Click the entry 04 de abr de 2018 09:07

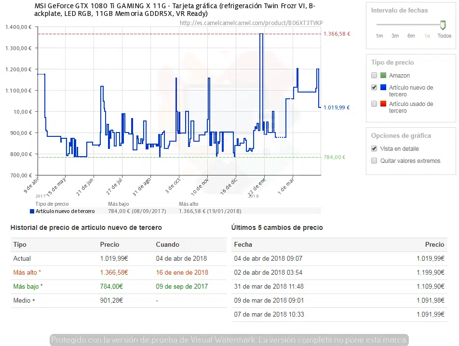tap(268, 259)
